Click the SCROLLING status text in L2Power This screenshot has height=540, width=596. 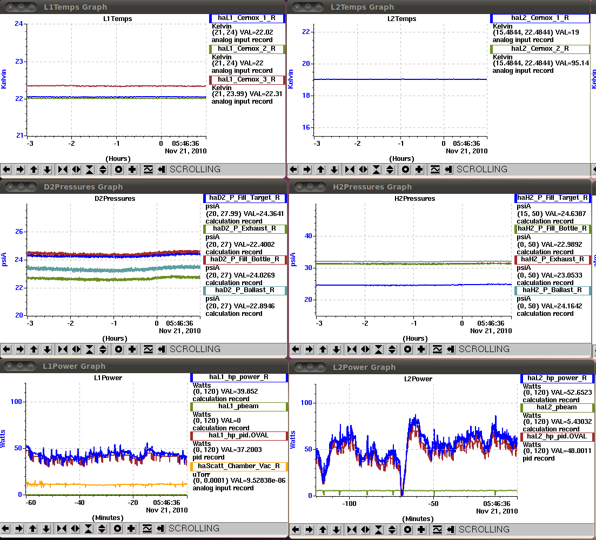[x=484, y=529]
